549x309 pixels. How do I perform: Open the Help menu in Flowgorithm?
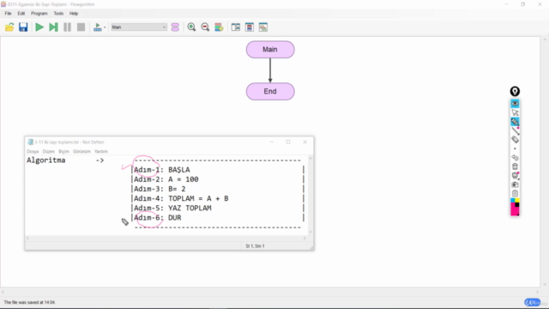[x=74, y=14]
